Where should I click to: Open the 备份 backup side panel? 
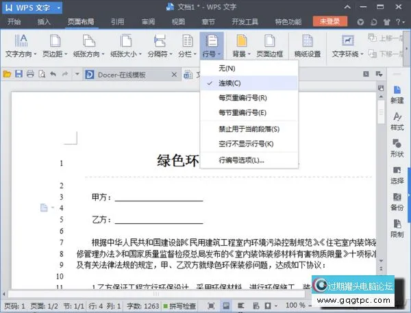click(397, 202)
